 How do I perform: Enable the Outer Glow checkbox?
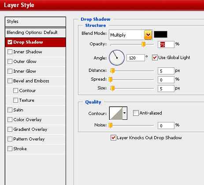pyautogui.click(x=10, y=62)
